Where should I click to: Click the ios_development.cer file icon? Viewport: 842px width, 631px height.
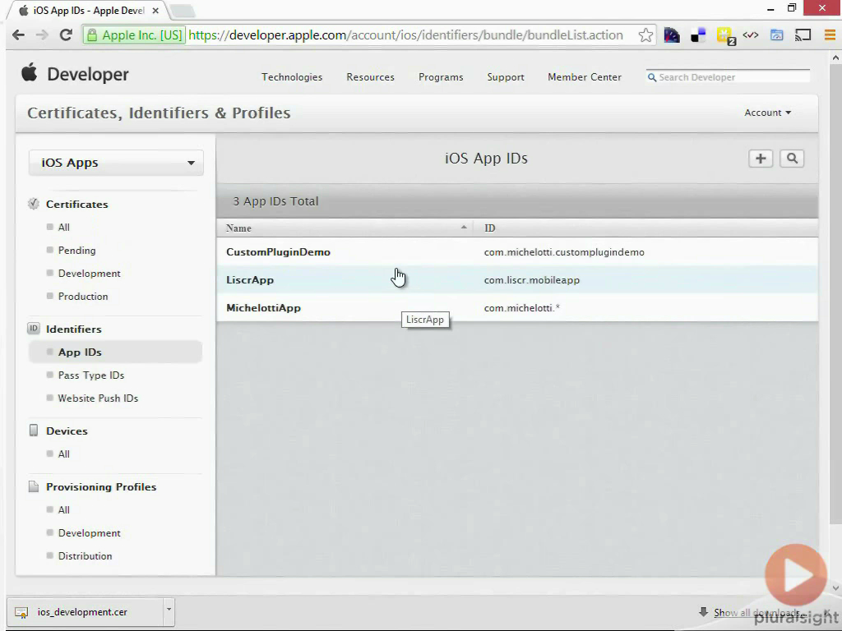[21, 612]
